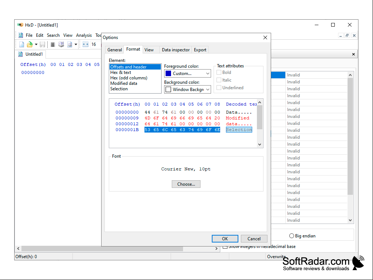Click the Cancel button

coord(254,238)
